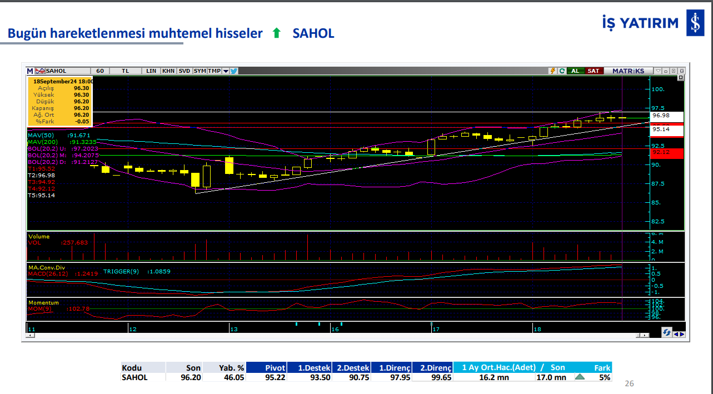Toggle LIN scale mode
This screenshot has height=394, width=713.
pyautogui.click(x=151, y=71)
